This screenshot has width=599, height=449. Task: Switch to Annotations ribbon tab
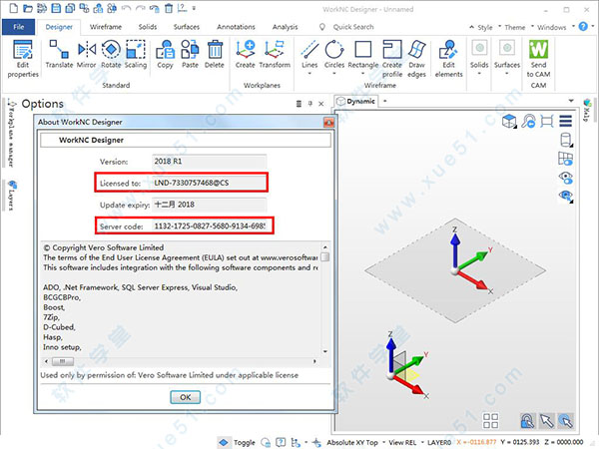(236, 27)
